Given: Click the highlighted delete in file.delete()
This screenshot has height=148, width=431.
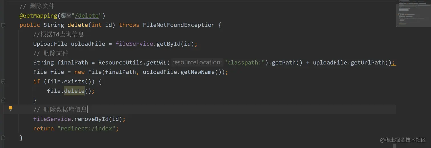Looking at the screenshot, I should 74,91.
